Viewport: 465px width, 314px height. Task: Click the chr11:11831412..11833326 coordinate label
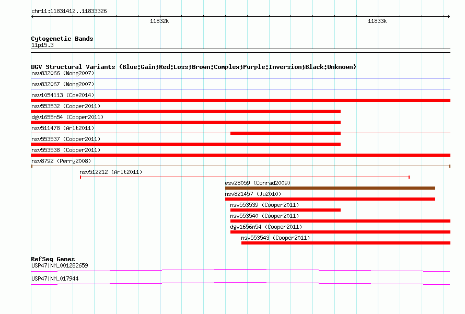(x=69, y=11)
